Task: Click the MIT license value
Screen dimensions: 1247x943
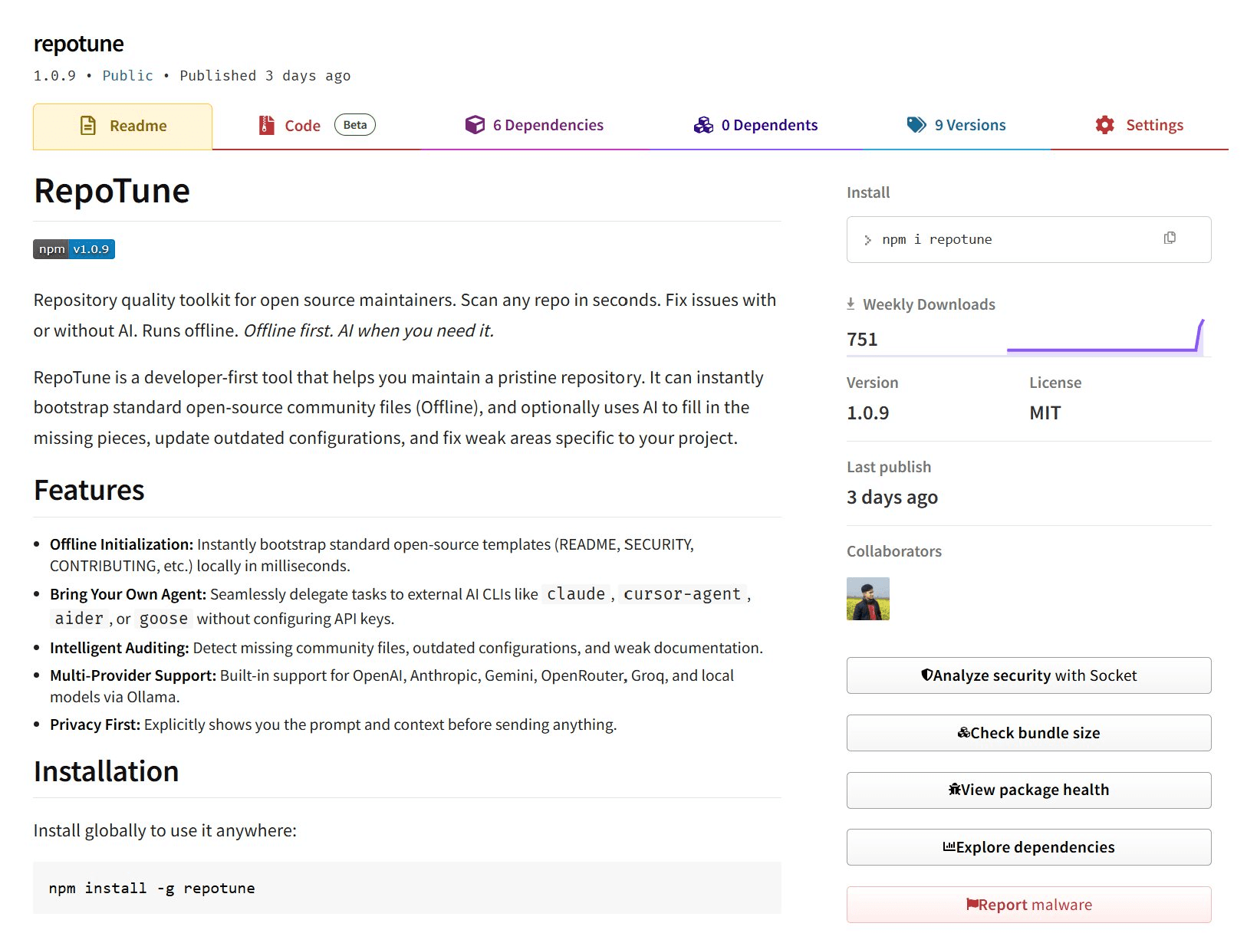Action: pyautogui.click(x=1045, y=412)
